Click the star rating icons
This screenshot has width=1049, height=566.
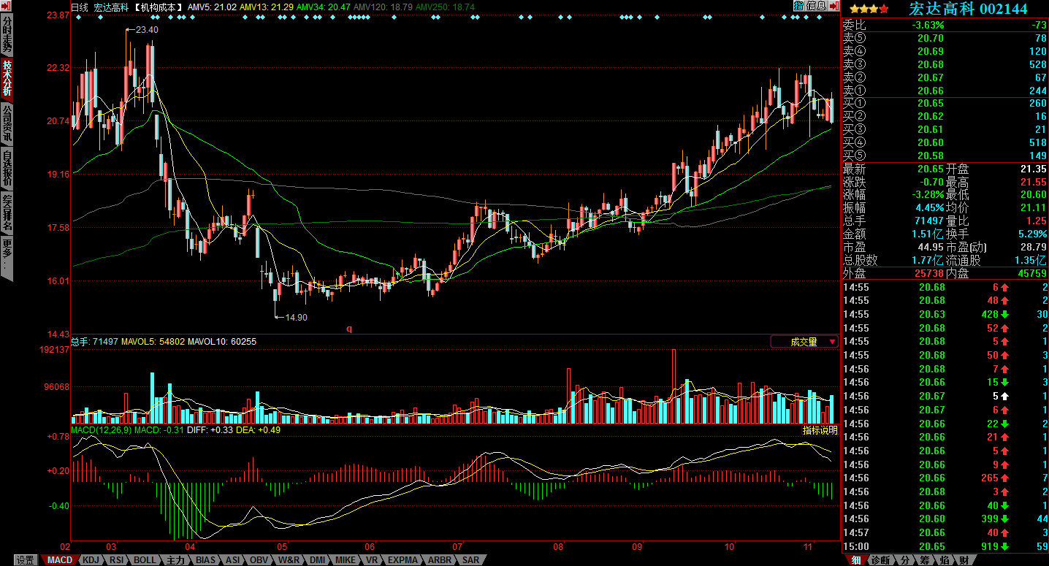tap(869, 9)
